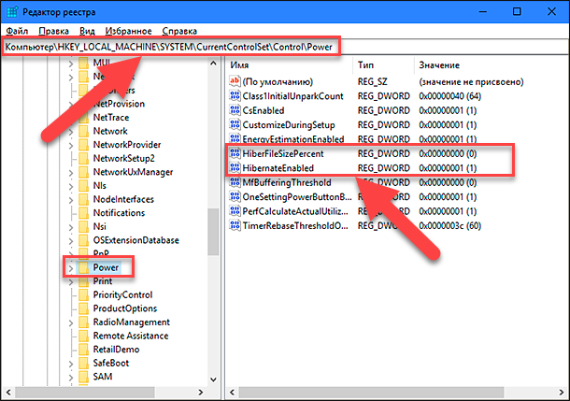Click the CsEnabled DWORD value icon
Screen dimensions: 570x401
pyautogui.click(x=235, y=110)
